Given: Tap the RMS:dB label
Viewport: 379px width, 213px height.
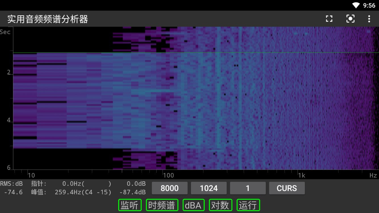Looking at the screenshot, I should 11,184.
